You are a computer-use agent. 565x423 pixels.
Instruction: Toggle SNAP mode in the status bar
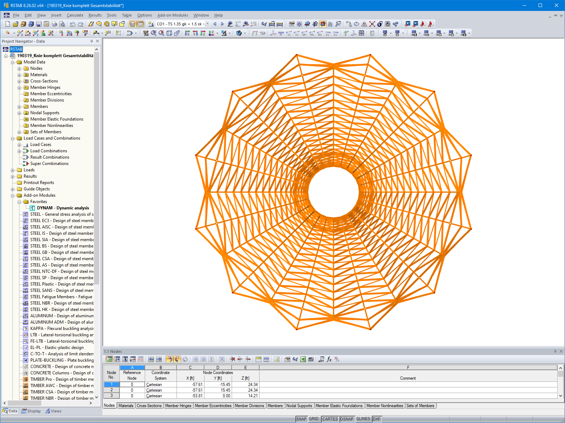[x=302, y=419]
